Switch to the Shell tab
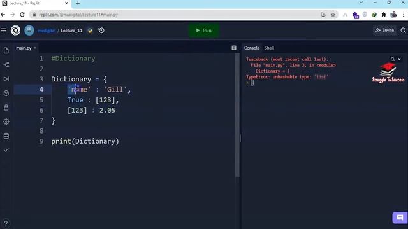 [x=269, y=48]
